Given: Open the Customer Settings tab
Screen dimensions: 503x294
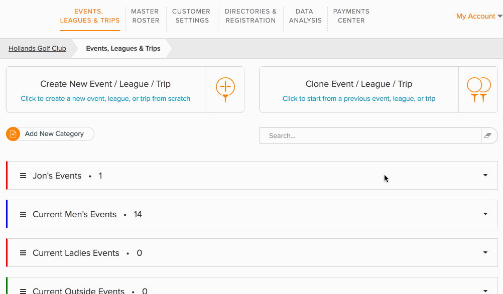Looking at the screenshot, I should [192, 16].
